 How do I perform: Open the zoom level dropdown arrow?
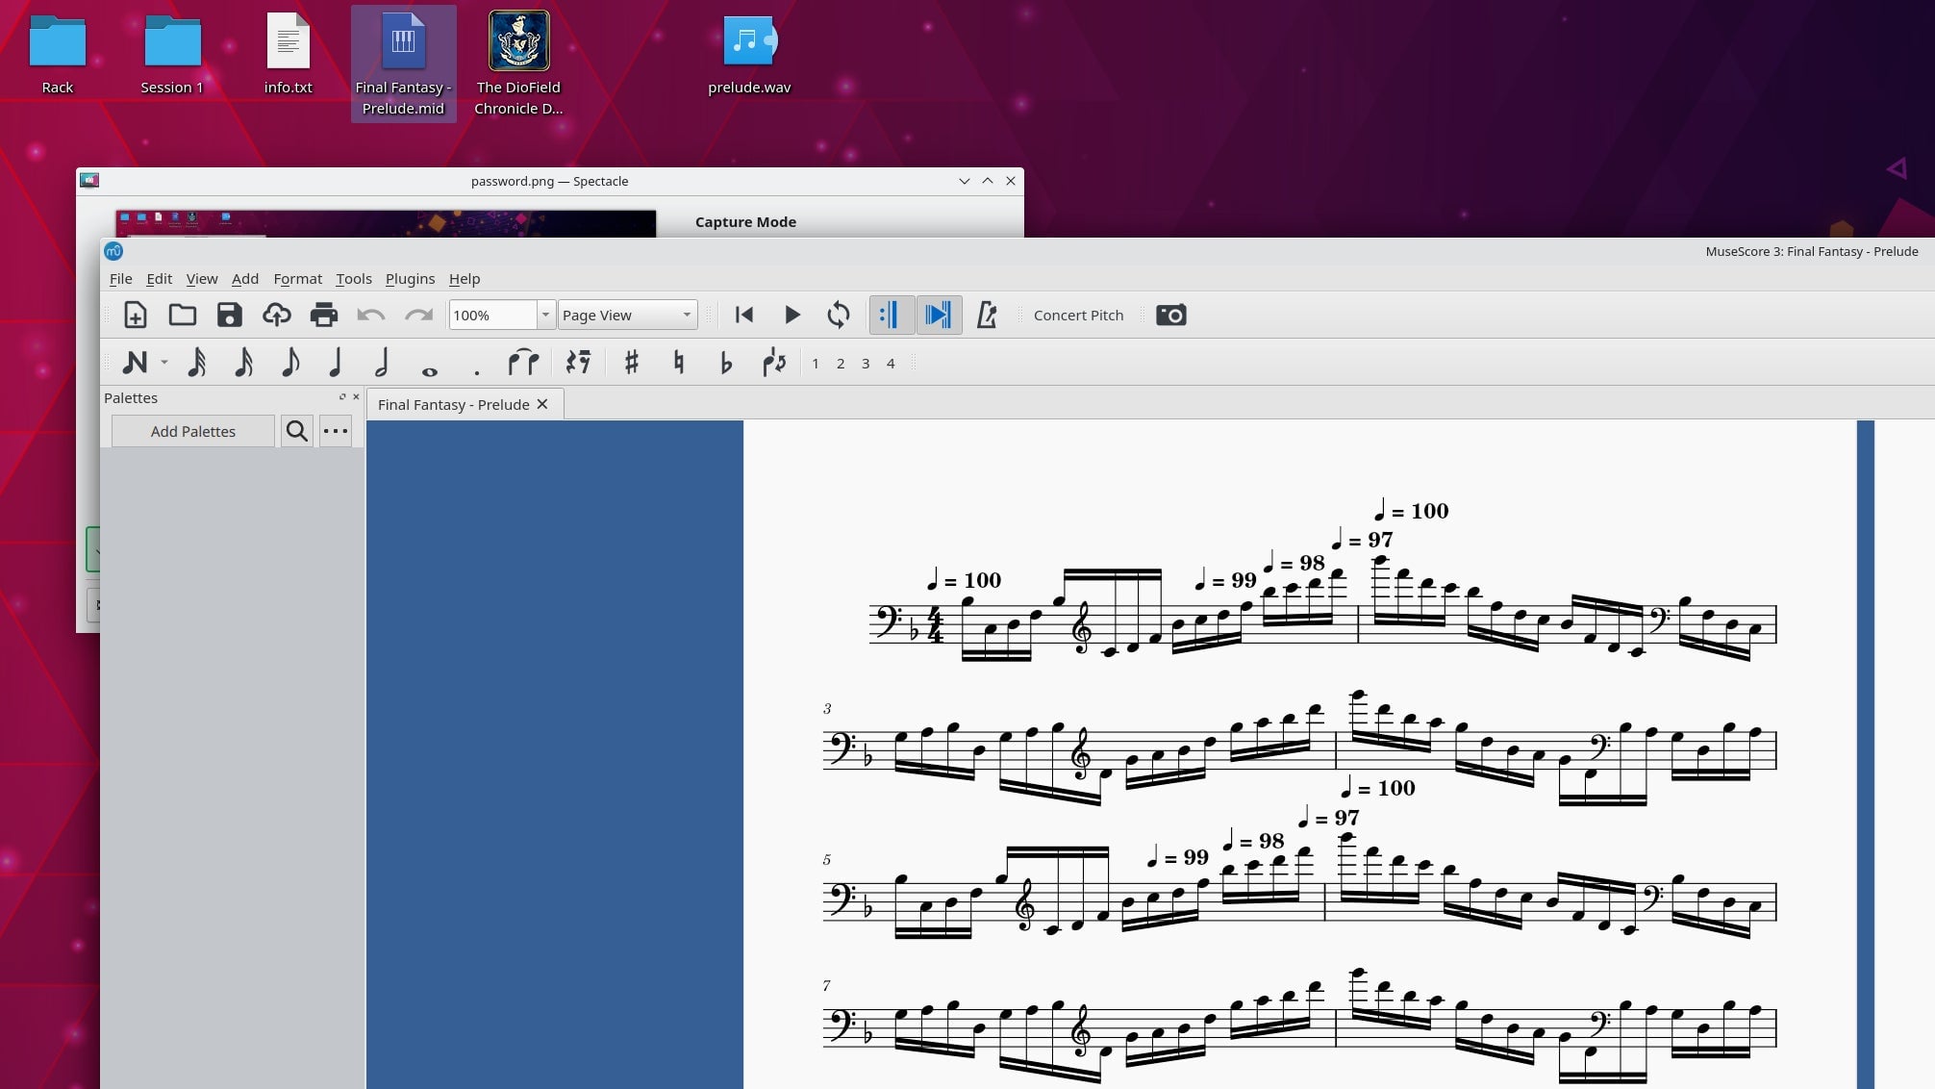tap(545, 315)
